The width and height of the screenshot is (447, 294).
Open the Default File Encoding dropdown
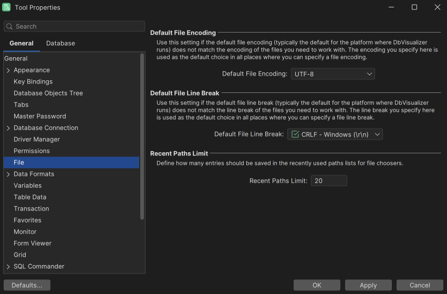click(x=332, y=74)
